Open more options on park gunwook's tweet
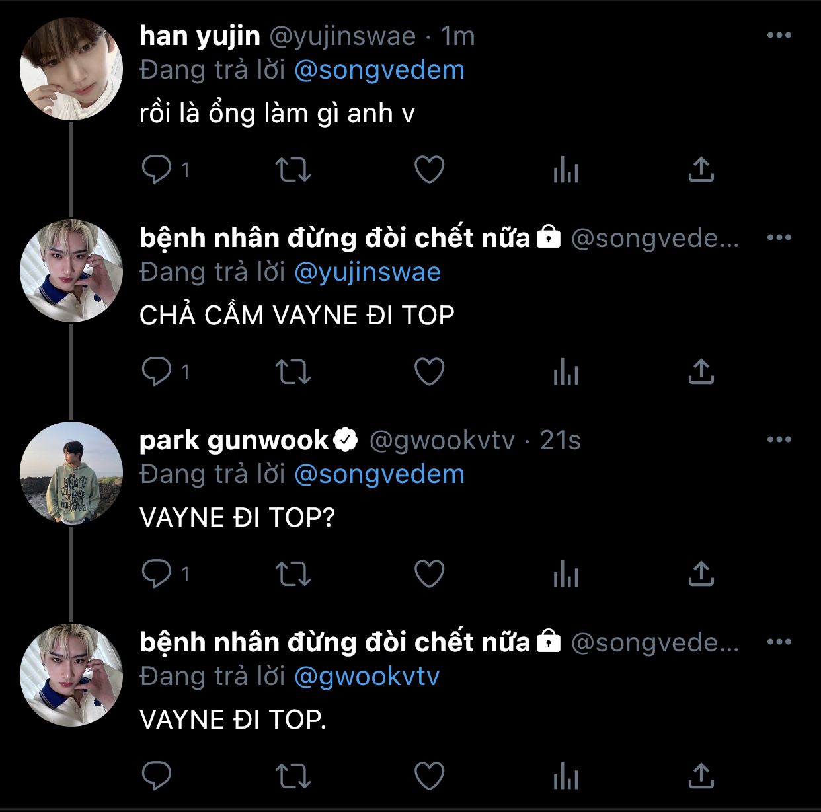This screenshot has height=812, width=821. 779,440
